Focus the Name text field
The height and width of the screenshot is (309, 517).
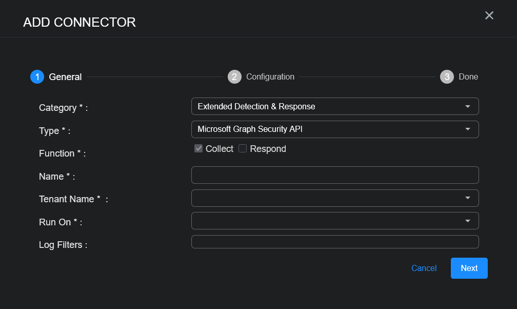pyautogui.click(x=334, y=175)
